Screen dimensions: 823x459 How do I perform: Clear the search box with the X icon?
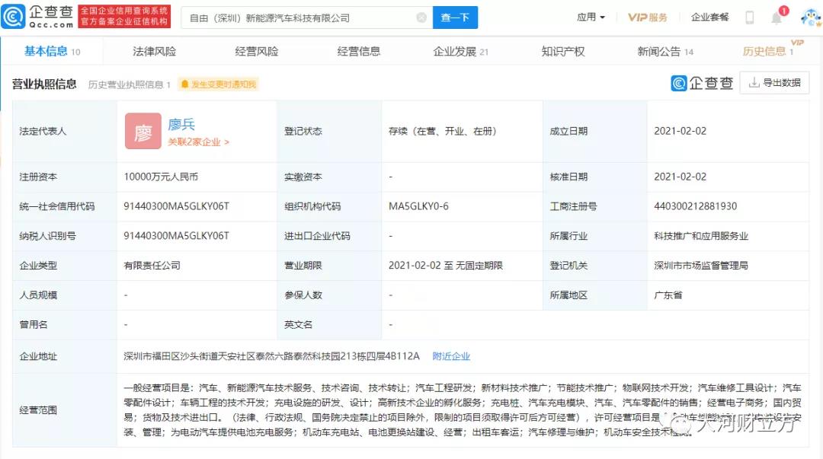(x=421, y=18)
